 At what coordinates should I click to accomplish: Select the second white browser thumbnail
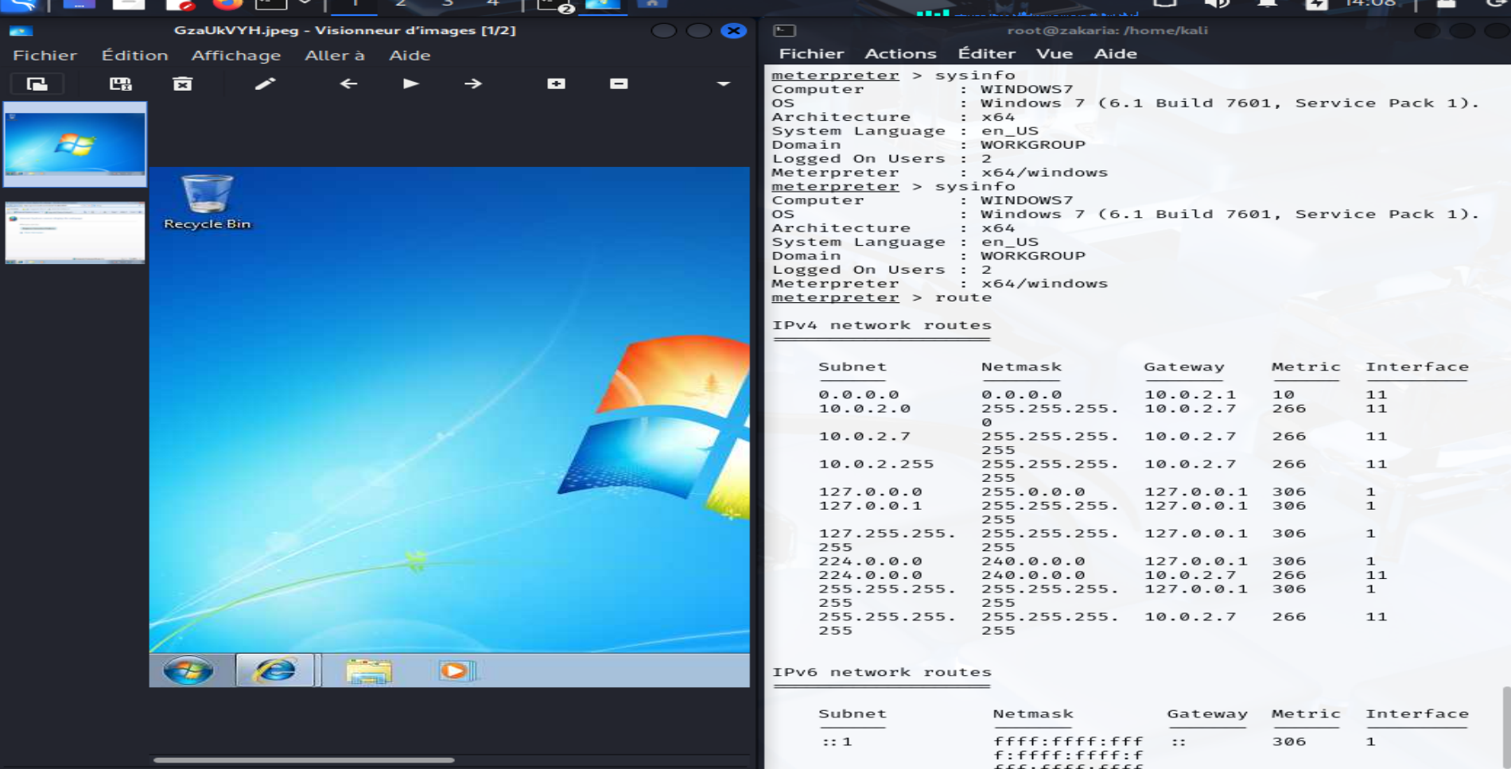pyautogui.click(x=76, y=232)
